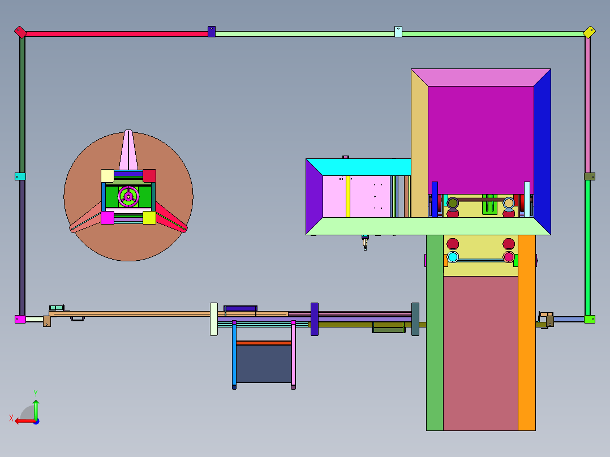Select the yellow diamond corner post of the fence
Viewport: 610px width, 457px height.
[590, 32]
